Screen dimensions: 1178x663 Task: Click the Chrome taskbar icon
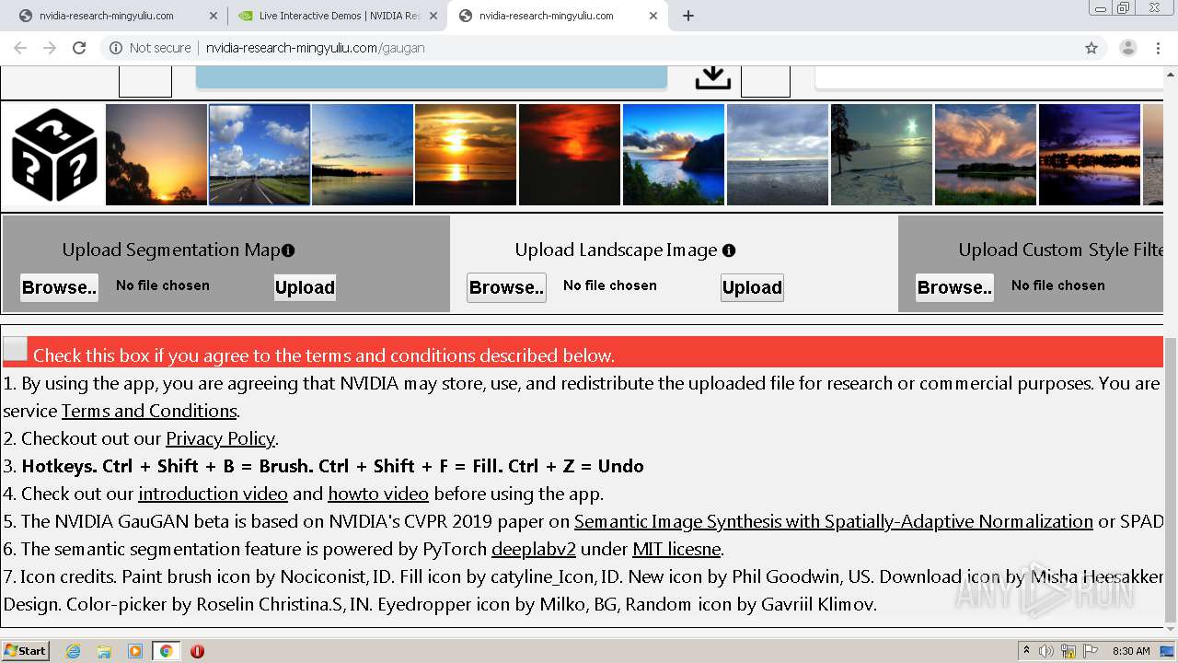point(166,651)
